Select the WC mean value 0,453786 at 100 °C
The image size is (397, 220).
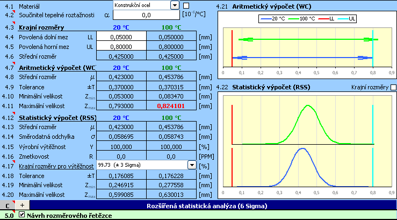point(171,77)
